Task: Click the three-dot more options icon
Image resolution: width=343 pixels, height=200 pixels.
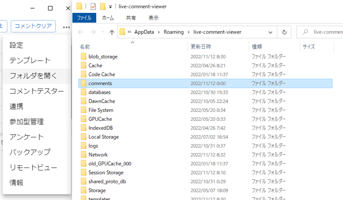Action: tap(66, 27)
